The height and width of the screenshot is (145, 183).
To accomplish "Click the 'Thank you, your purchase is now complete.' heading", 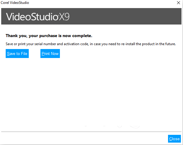I will pos(49,36).
